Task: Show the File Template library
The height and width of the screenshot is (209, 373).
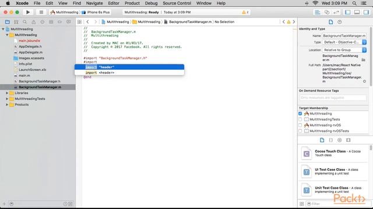Action: pyautogui.click(x=322, y=140)
